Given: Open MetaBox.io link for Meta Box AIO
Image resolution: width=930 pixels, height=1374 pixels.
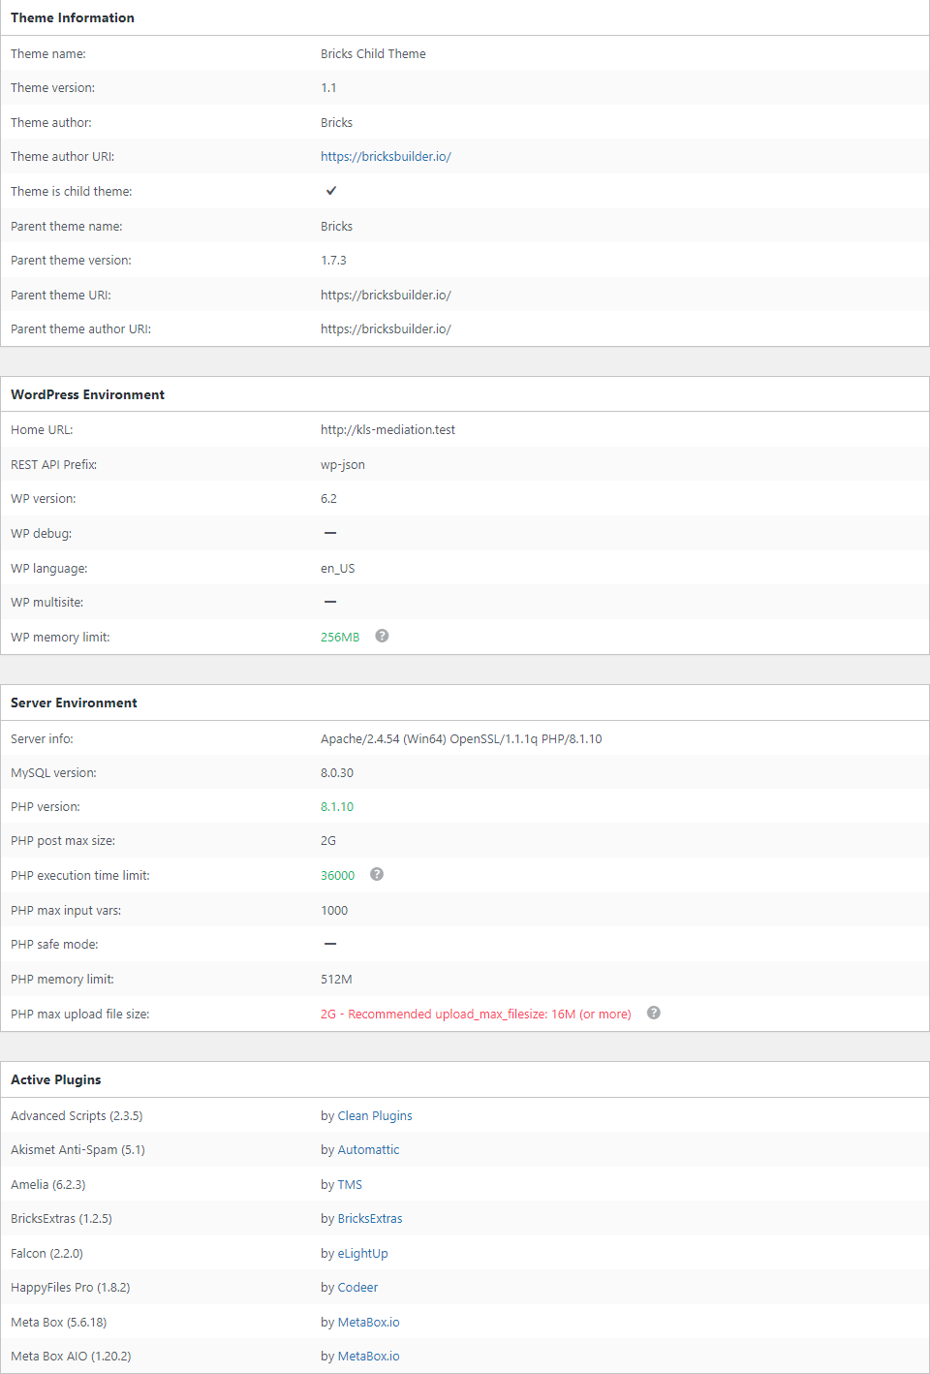Looking at the screenshot, I should 368,1357.
